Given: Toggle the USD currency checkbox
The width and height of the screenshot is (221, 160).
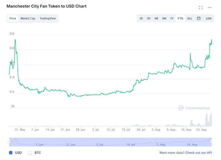Looking at the screenshot, I should 11,153.
